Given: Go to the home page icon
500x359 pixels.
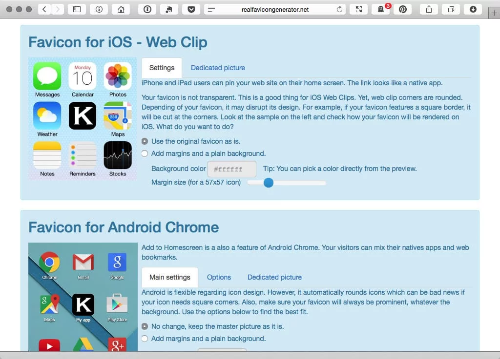Looking at the screenshot, I should click(x=121, y=10).
